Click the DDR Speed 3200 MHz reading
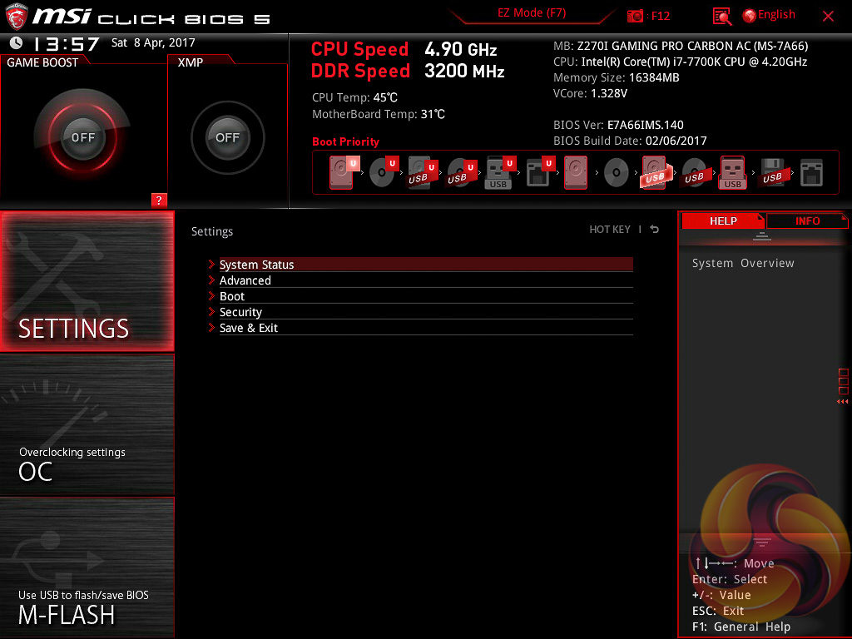This screenshot has width=852, height=639. tap(408, 72)
